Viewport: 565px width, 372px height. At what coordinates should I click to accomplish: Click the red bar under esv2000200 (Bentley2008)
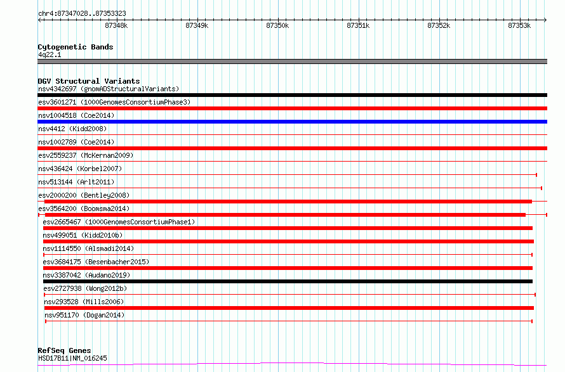tap(288, 202)
